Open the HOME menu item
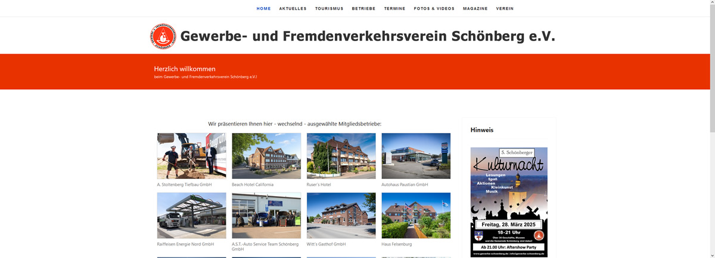The image size is (715, 258). pyautogui.click(x=263, y=9)
